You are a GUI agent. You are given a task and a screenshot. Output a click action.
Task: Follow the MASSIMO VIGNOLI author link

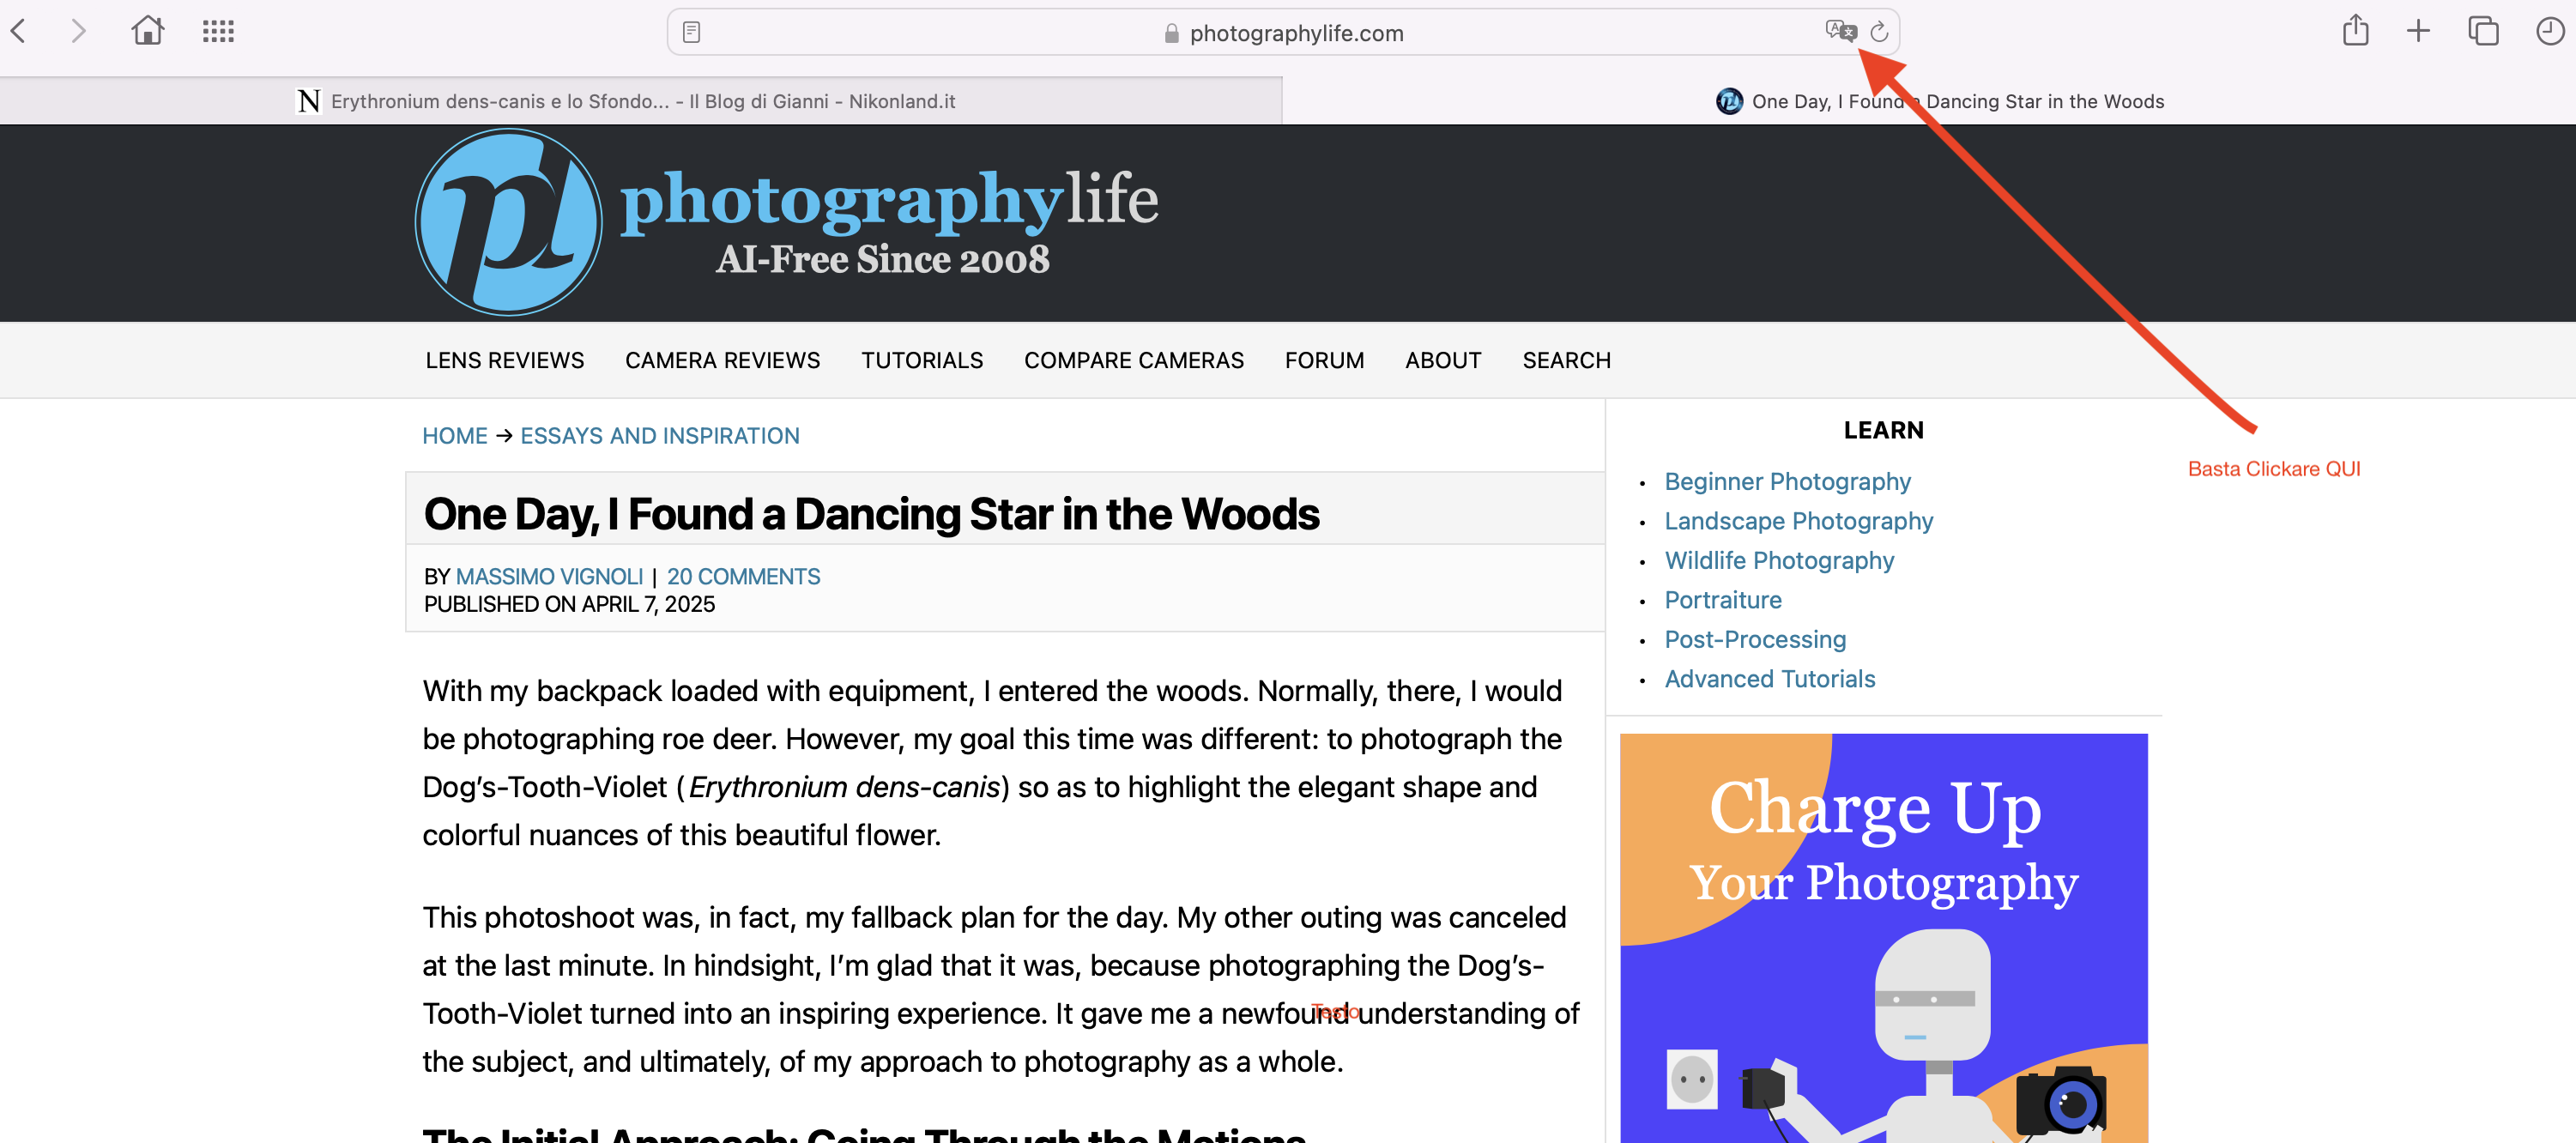tap(549, 577)
